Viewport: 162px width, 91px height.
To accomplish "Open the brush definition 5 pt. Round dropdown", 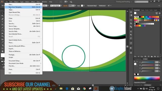I will click(61, 6).
